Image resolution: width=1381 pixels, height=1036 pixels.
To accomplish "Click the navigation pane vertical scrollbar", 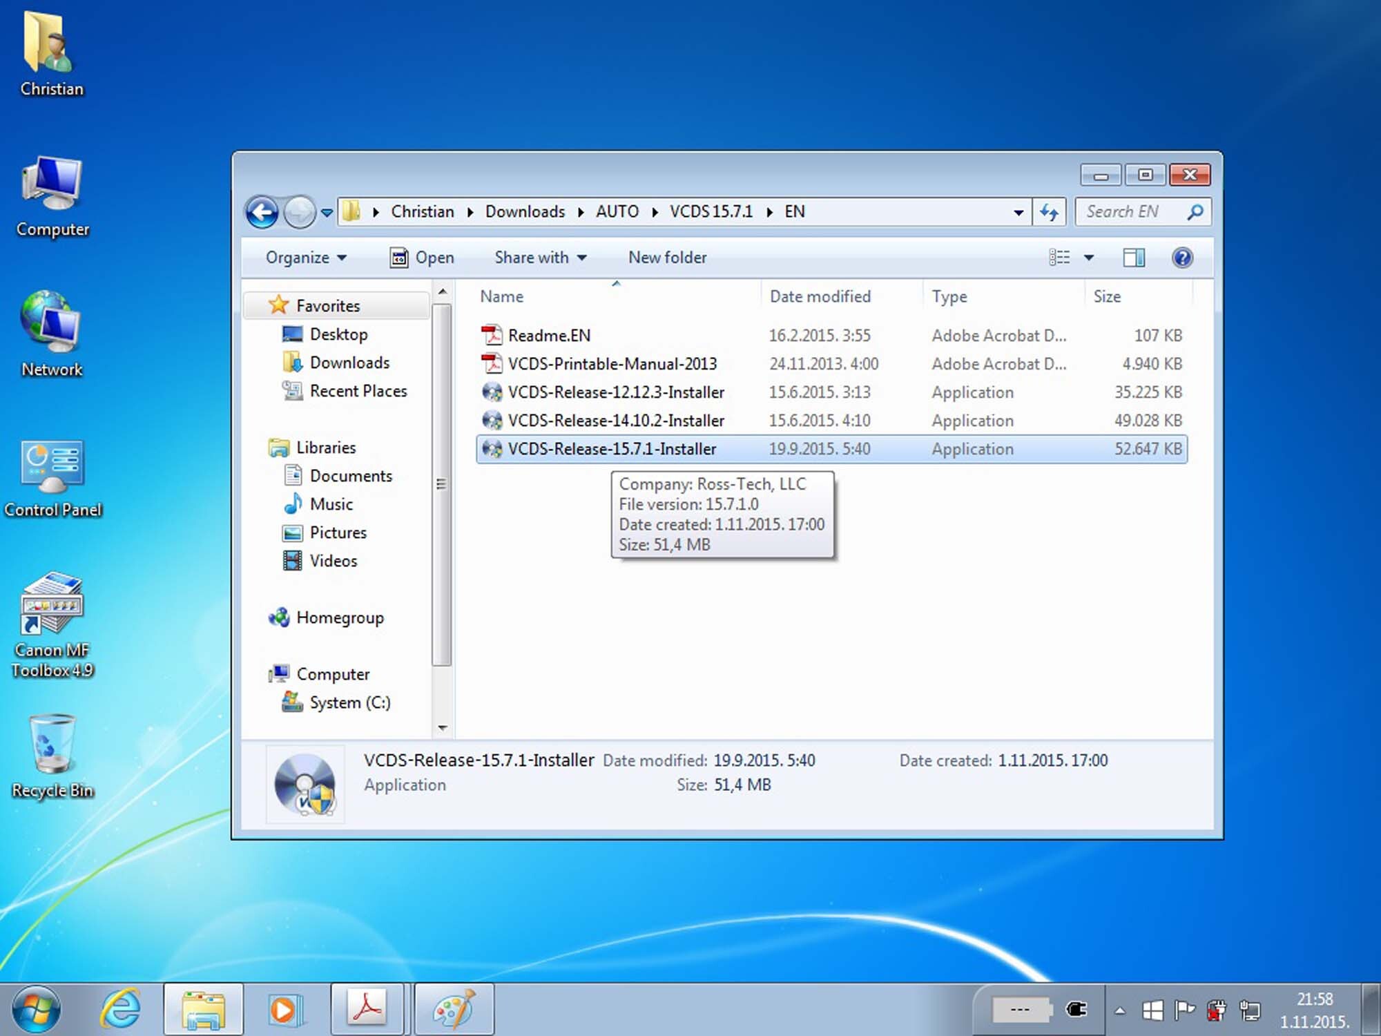I will point(442,483).
